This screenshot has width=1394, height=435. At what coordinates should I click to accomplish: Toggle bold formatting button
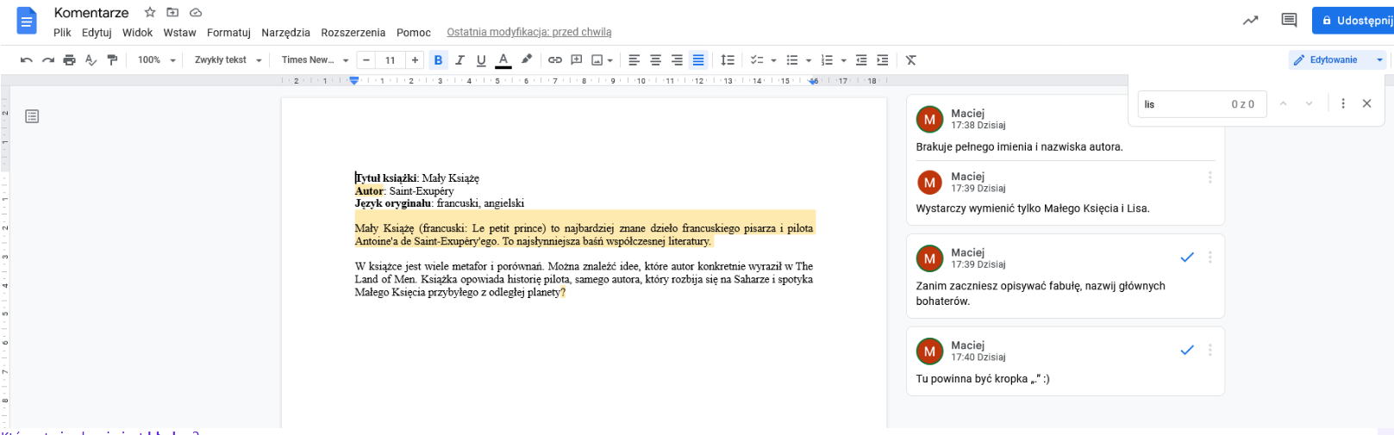438,60
